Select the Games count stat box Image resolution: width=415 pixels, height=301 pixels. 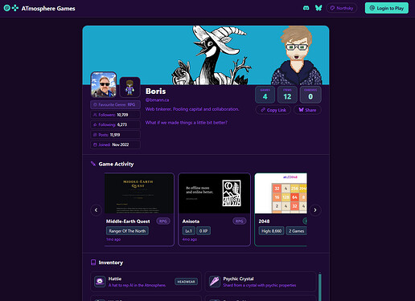tap(265, 95)
